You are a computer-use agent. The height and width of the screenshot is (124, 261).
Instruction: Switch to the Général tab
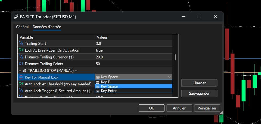pos(22,27)
